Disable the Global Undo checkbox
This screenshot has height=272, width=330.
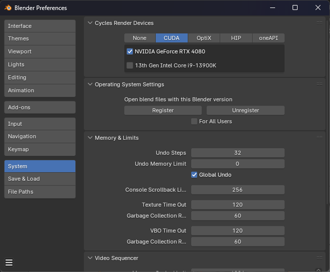[x=194, y=175]
